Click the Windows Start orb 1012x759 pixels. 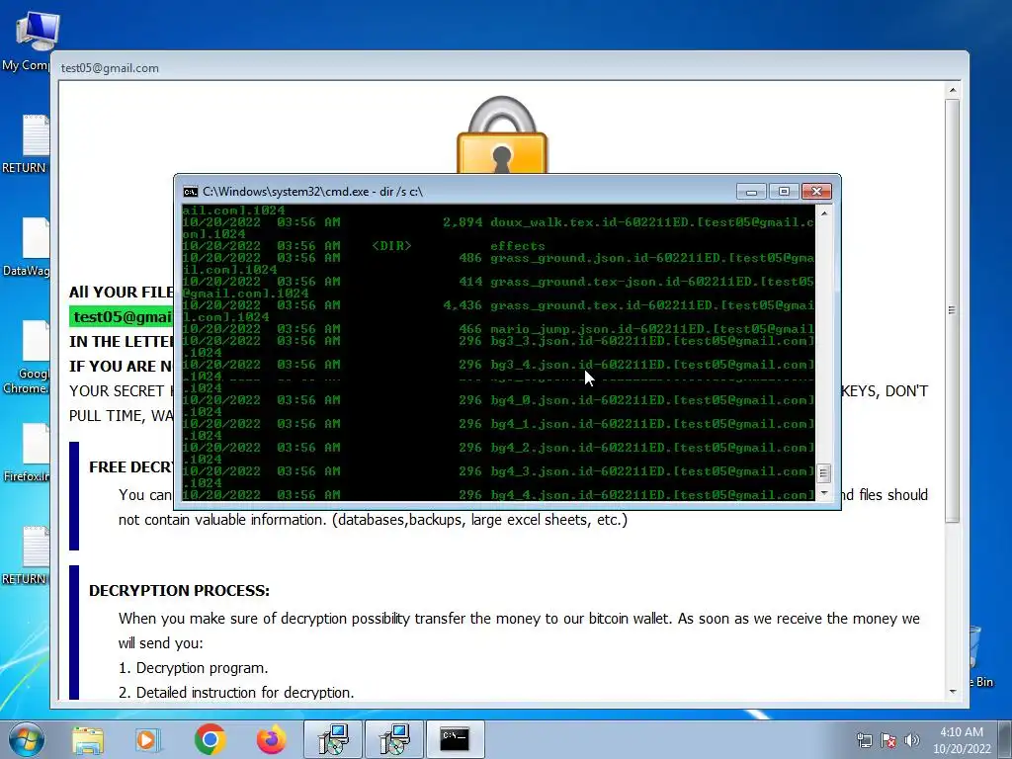(x=26, y=739)
